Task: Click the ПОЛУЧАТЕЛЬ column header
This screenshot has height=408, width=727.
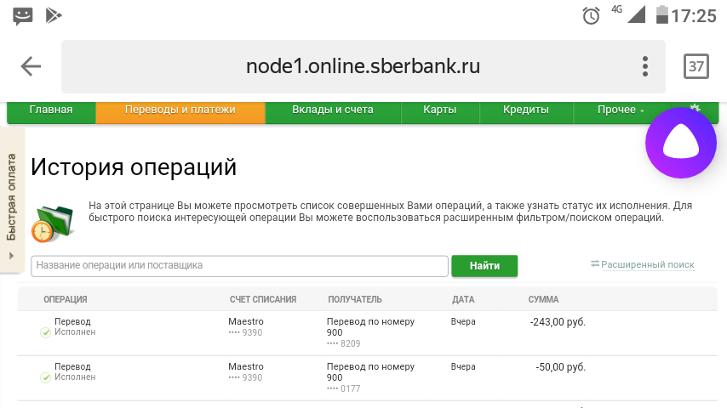Action: point(355,300)
